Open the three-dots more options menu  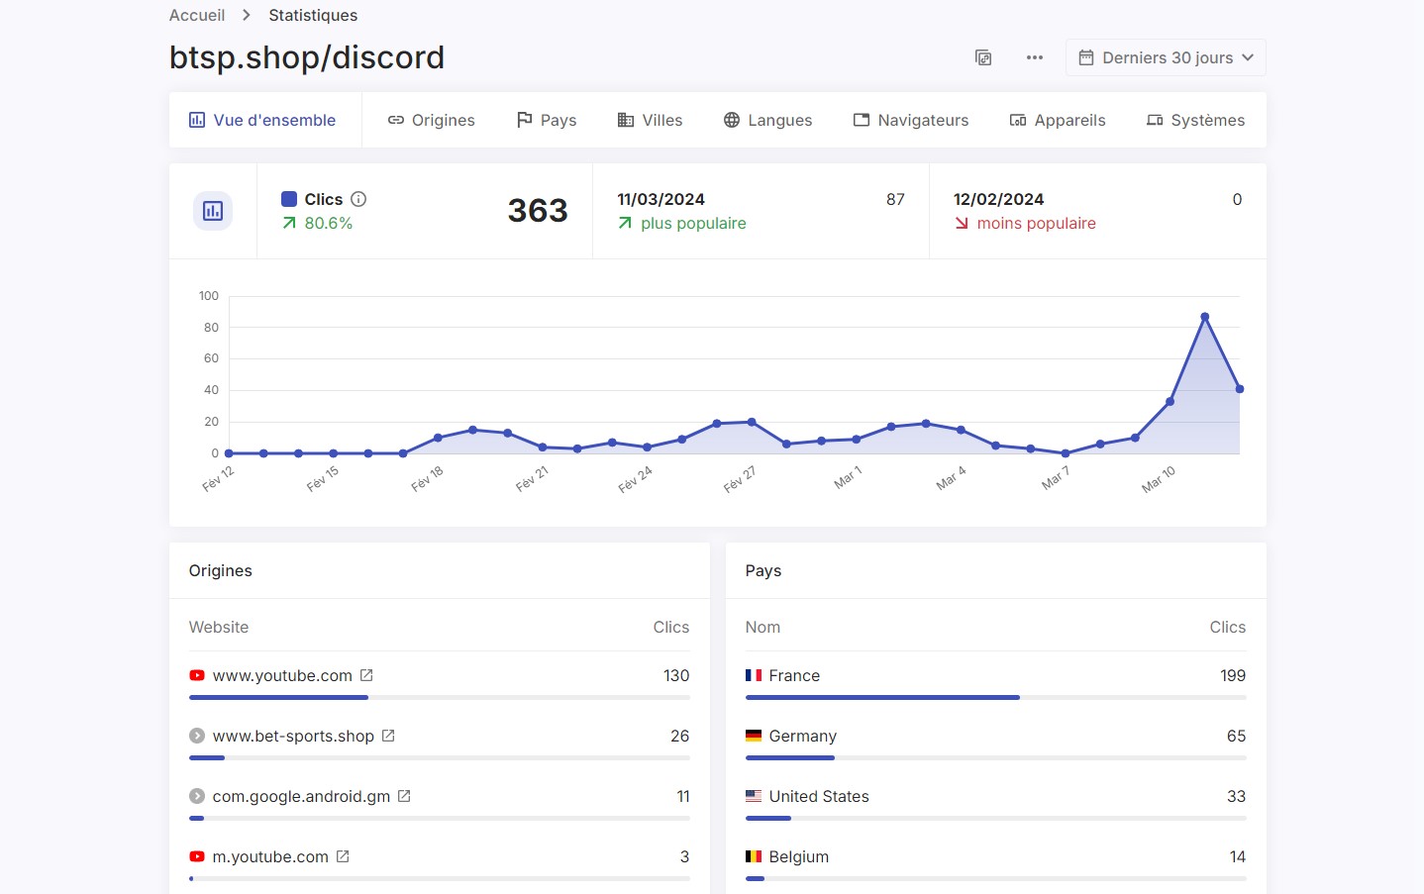(x=1035, y=57)
